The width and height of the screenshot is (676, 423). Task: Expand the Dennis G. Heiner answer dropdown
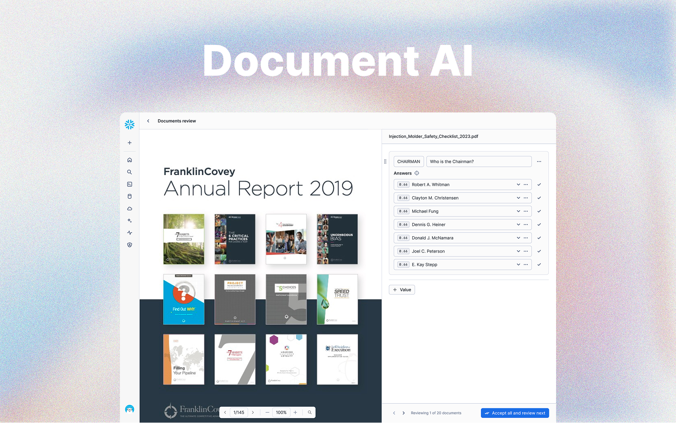[519, 225]
